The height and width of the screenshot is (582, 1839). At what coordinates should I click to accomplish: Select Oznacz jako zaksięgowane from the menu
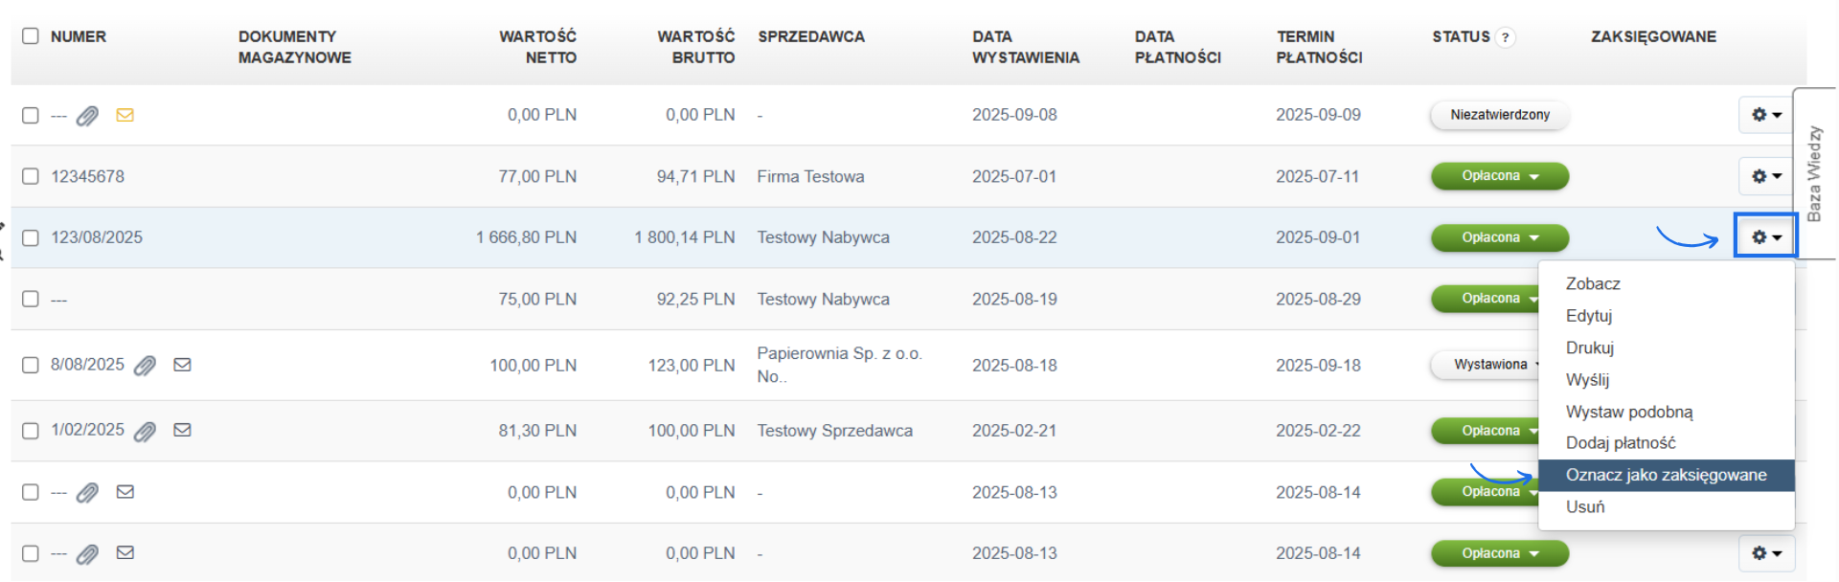click(1666, 475)
